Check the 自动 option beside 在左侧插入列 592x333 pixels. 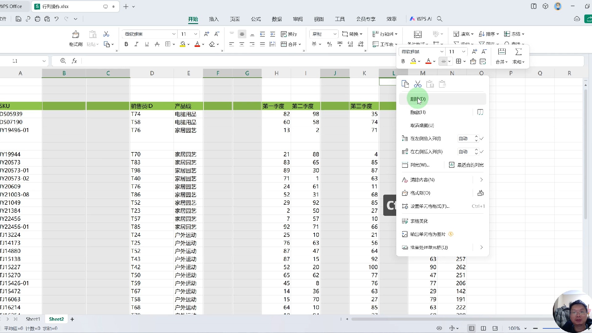tap(482, 138)
